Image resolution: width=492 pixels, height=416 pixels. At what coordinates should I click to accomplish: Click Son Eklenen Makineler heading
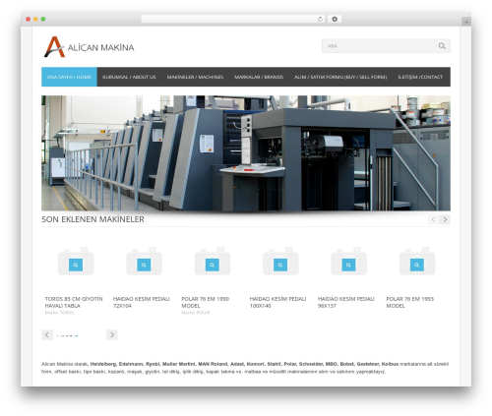pos(92,219)
